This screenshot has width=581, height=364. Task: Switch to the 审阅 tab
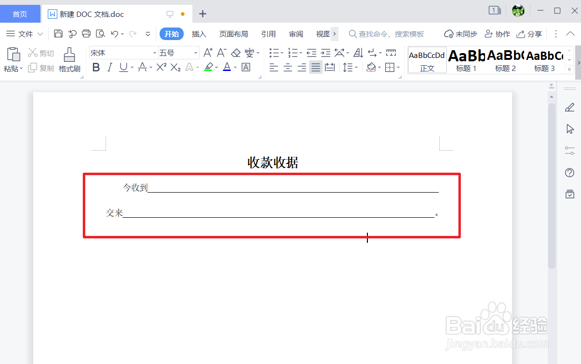296,34
